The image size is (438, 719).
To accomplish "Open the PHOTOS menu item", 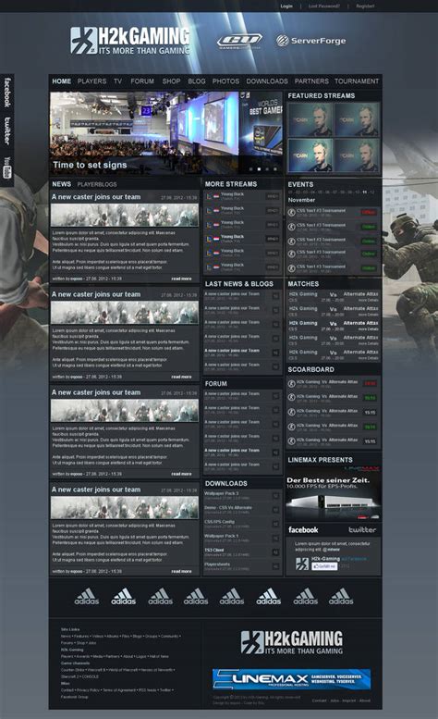I will click(225, 81).
